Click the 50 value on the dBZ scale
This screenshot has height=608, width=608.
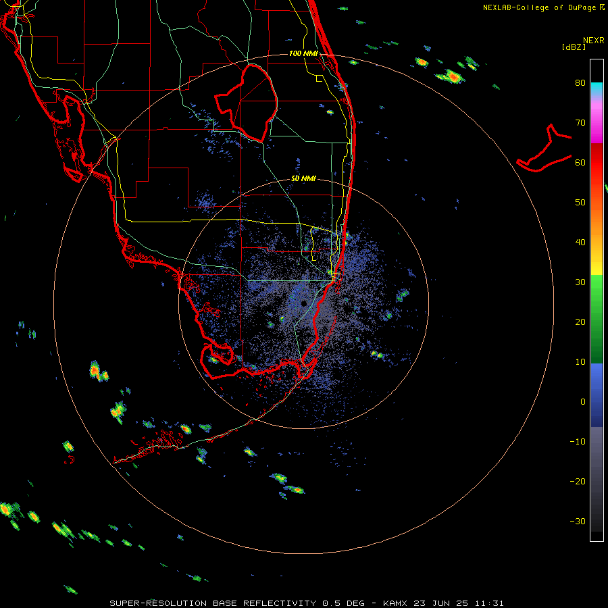(580, 203)
